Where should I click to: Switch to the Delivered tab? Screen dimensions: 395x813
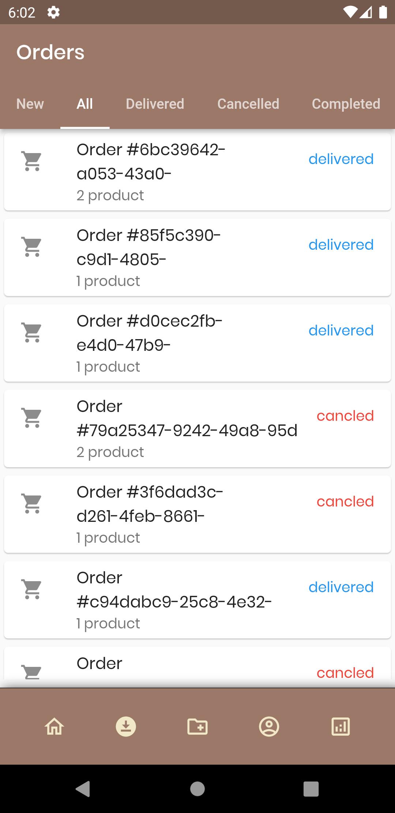(155, 104)
